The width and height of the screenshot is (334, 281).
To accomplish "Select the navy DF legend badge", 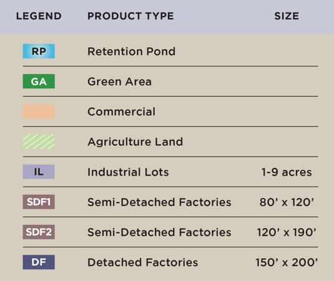I will tap(39, 262).
